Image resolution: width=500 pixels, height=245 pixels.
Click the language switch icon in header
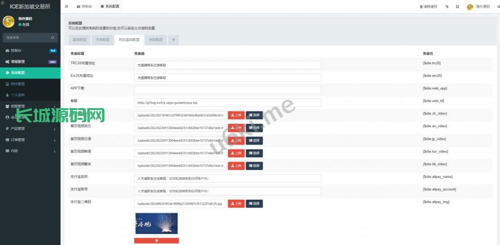(447, 7)
